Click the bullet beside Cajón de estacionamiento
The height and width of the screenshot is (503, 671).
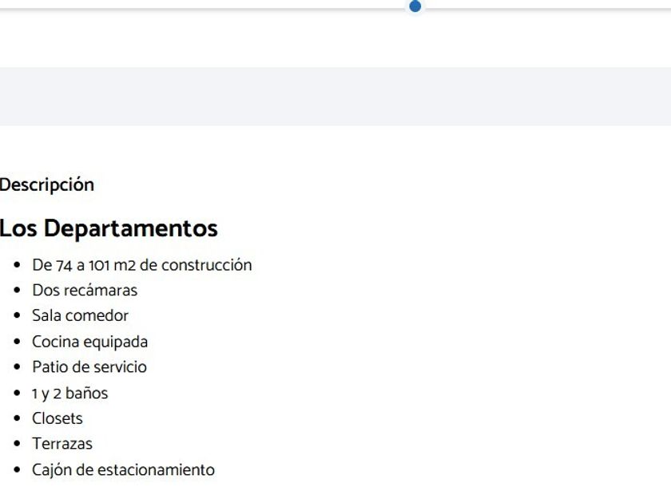point(18,469)
